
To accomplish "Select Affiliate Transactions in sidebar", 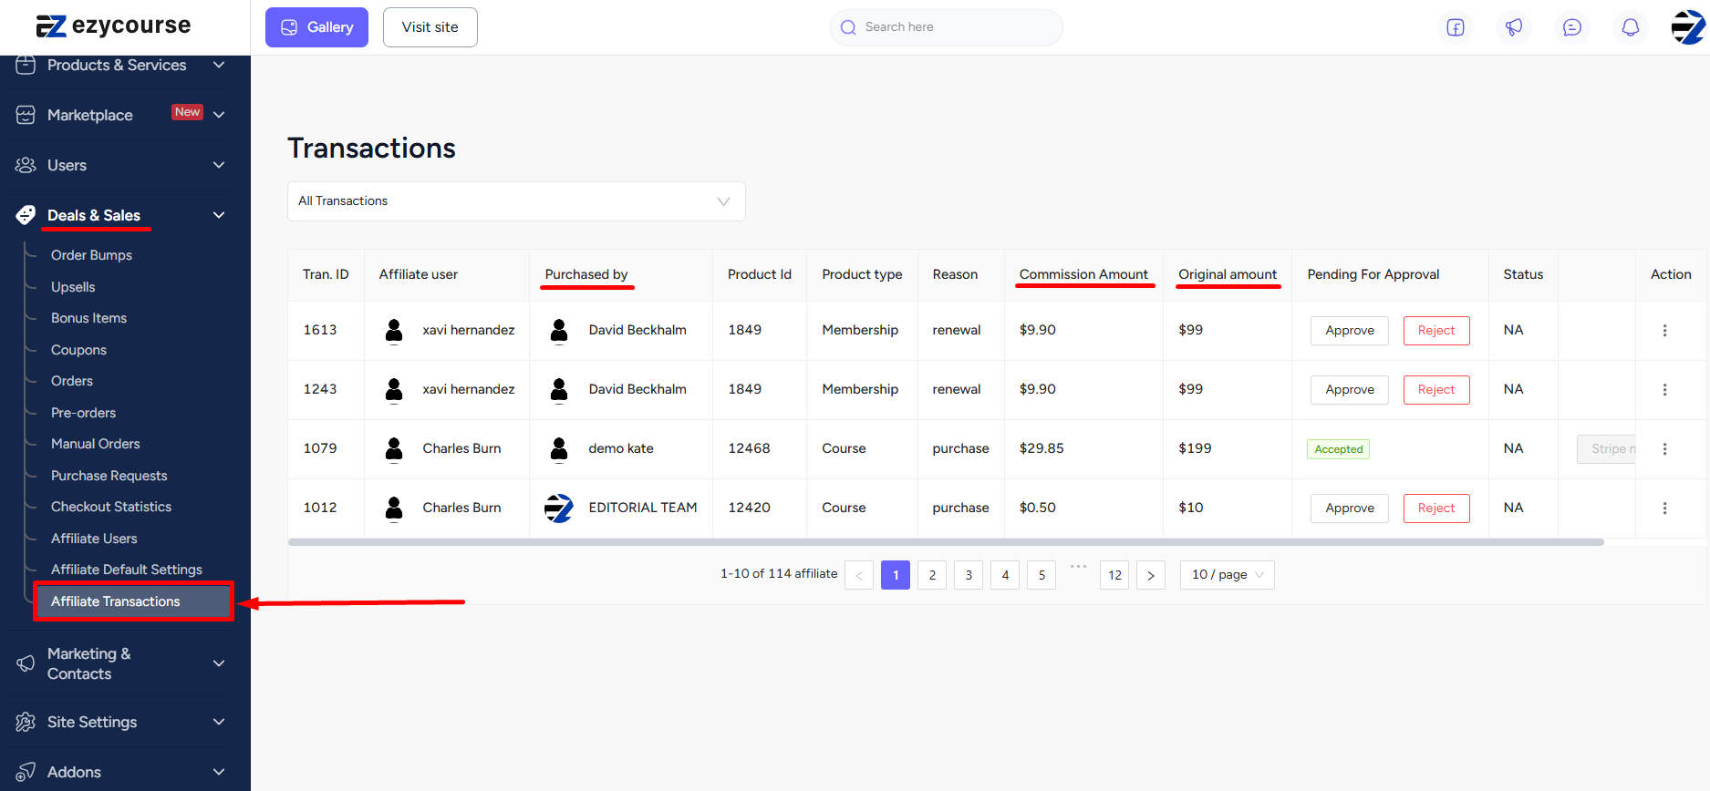I will [x=134, y=601].
